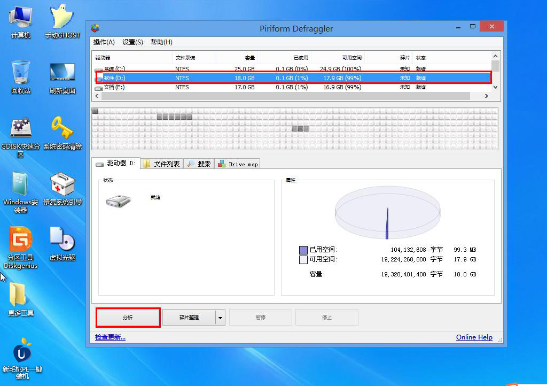Launch 系统密码清除 key icon

[x=62, y=128]
